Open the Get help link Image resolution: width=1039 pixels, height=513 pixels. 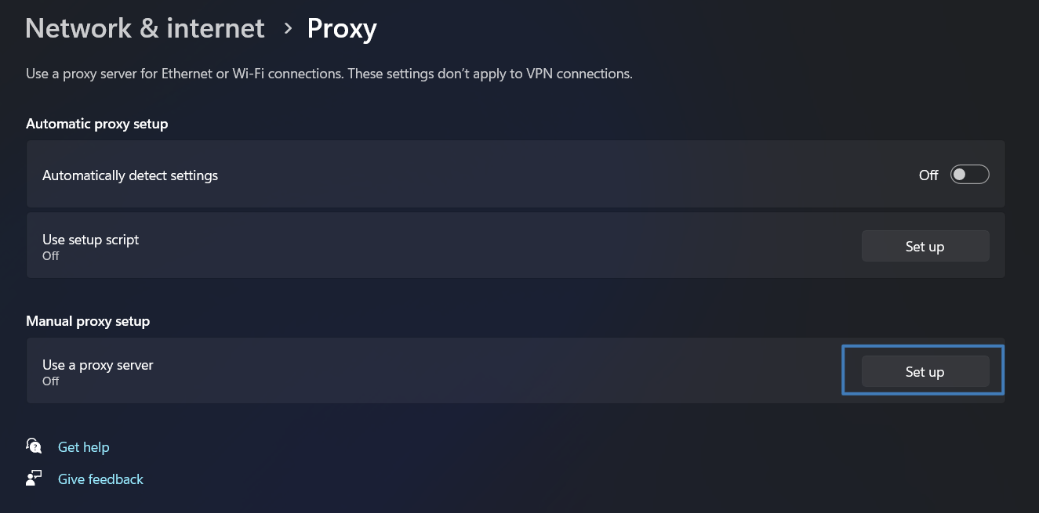83,447
